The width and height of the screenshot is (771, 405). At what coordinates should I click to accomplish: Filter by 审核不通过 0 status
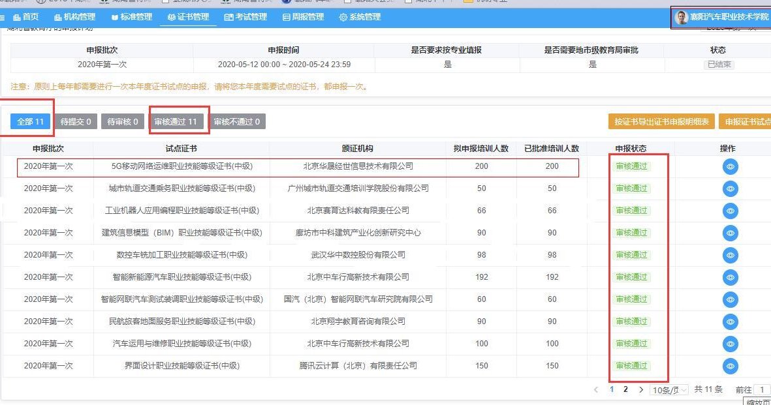pyautogui.click(x=236, y=121)
